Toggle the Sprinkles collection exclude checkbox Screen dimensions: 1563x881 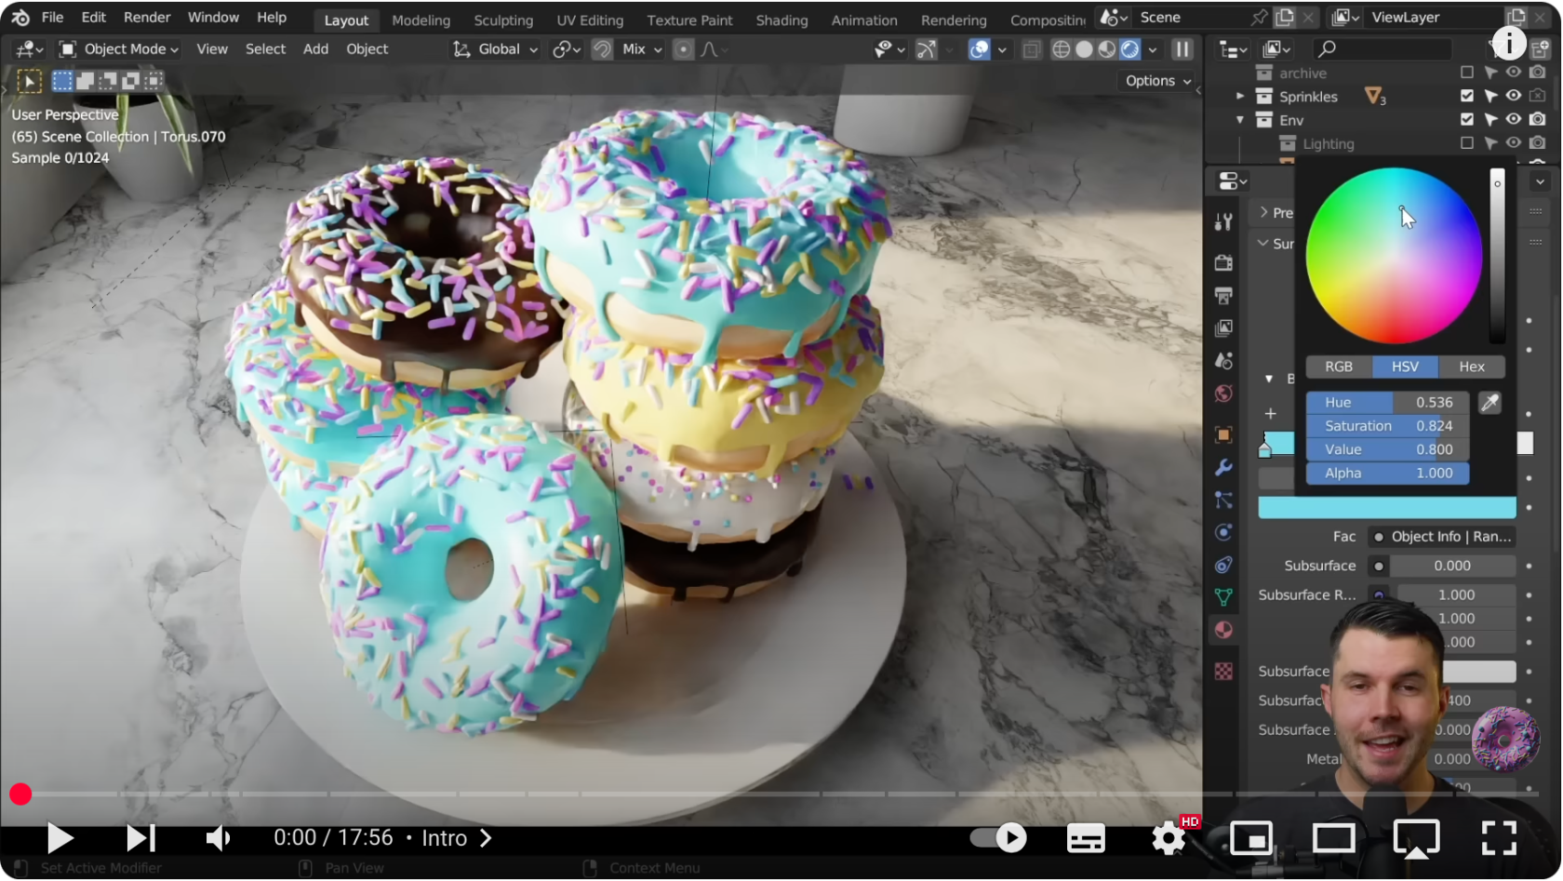pyautogui.click(x=1467, y=96)
